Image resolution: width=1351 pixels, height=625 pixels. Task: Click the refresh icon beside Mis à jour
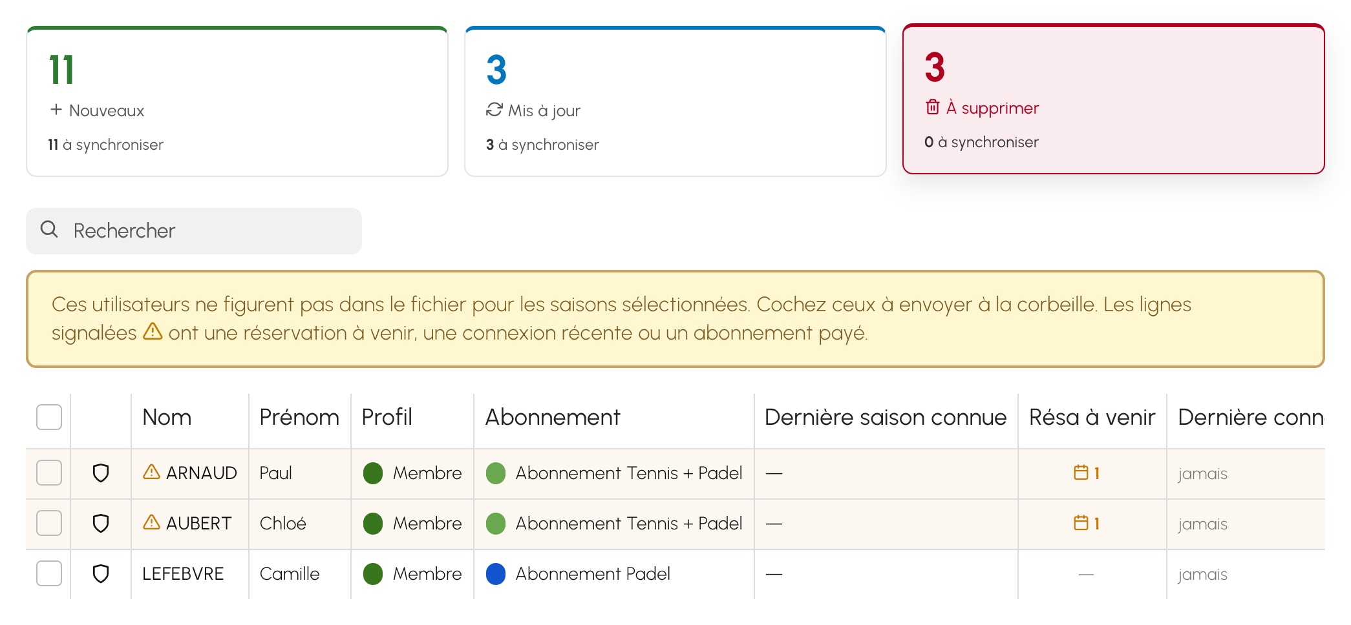coord(495,110)
